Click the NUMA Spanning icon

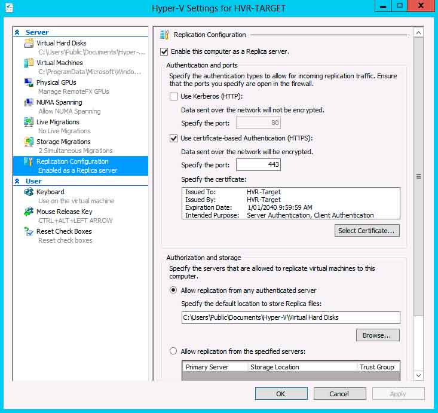(29, 102)
